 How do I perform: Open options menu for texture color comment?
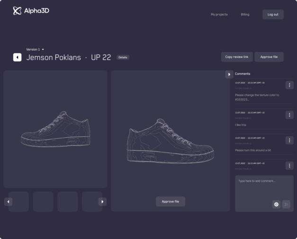(x=289, y=85)
